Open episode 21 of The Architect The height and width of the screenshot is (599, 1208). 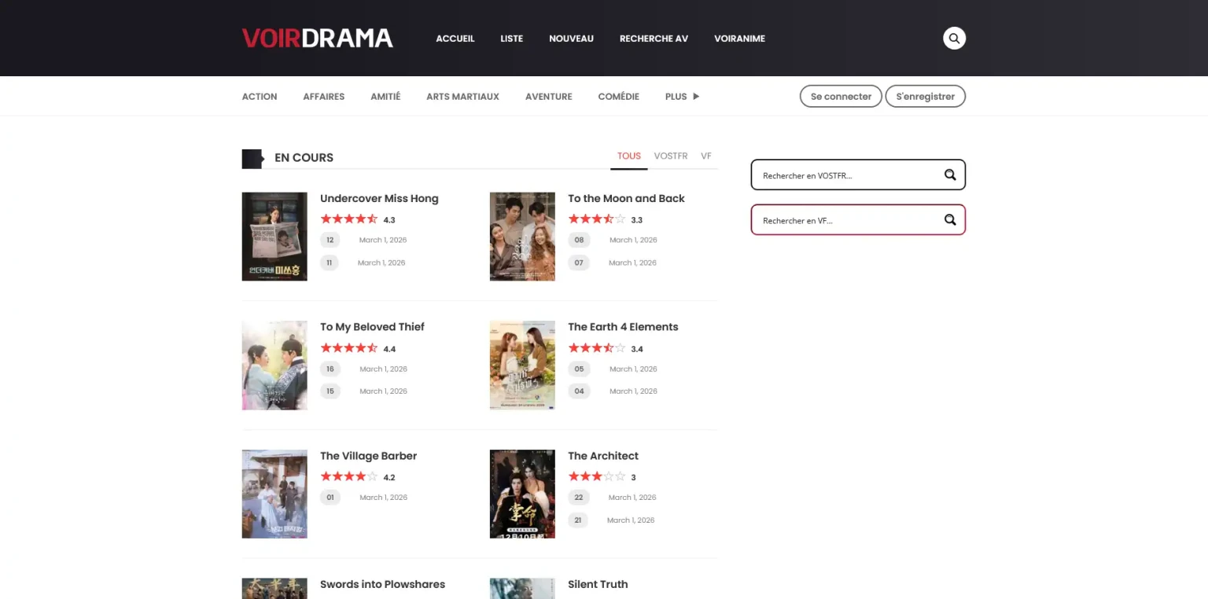click(x=578, y=520)
